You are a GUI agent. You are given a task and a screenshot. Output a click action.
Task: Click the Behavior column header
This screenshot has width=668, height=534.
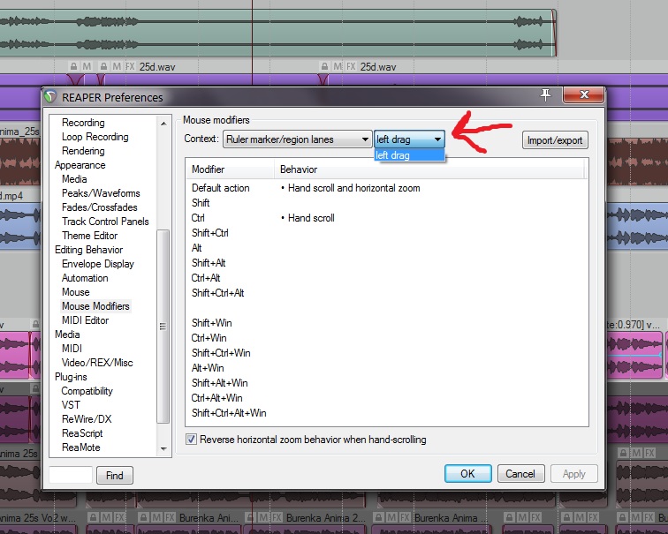pos(429,169)
